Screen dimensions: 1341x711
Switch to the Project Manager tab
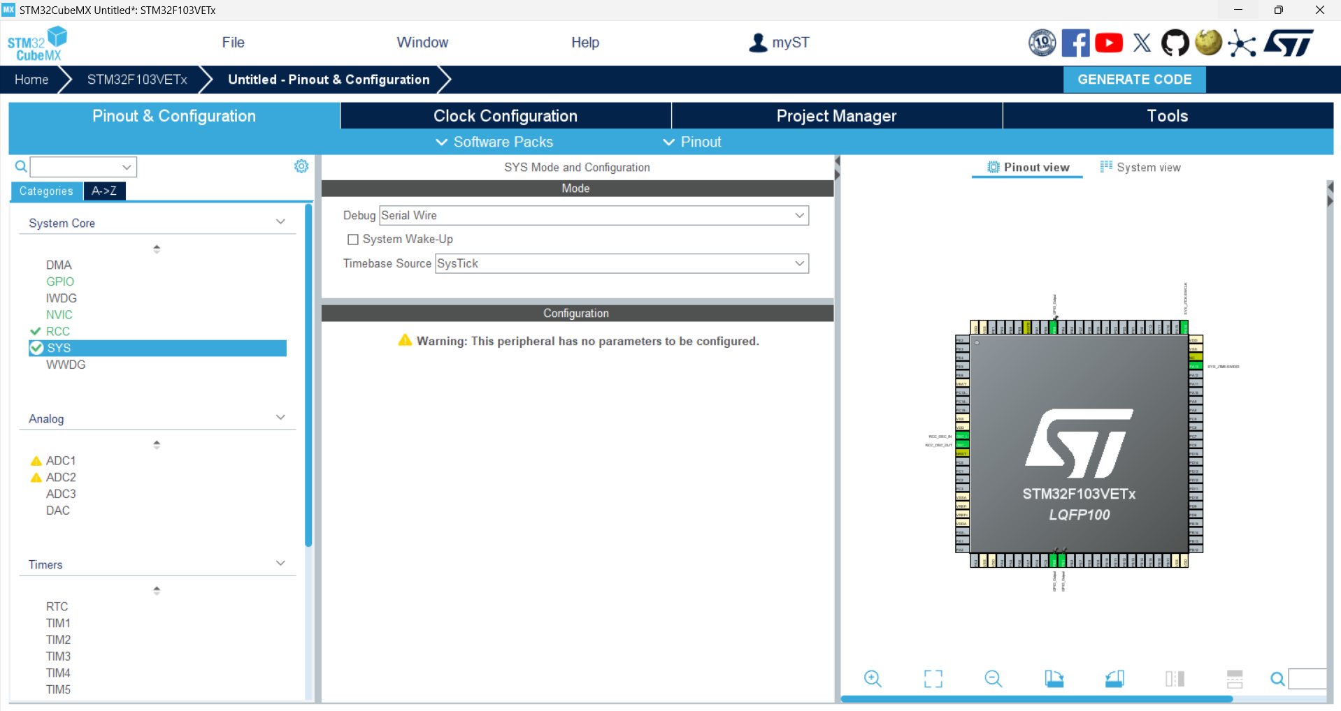[837, 116]
